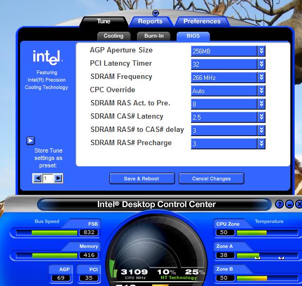Click the play icon above Store Tune settings
Viewport: 302px width, 286px height.
pos(31,141)
